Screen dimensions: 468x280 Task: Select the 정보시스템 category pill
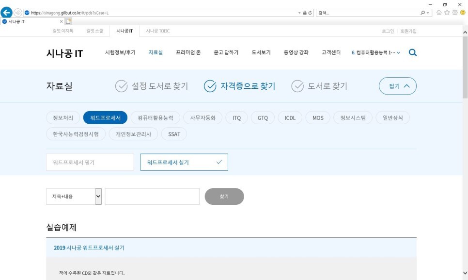tap(353, 118)
